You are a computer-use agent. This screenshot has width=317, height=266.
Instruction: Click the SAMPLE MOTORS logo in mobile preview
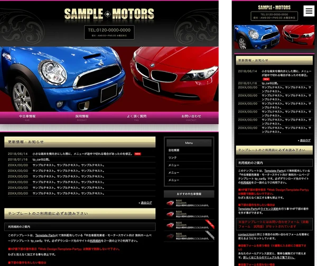[x=274, y=7]
